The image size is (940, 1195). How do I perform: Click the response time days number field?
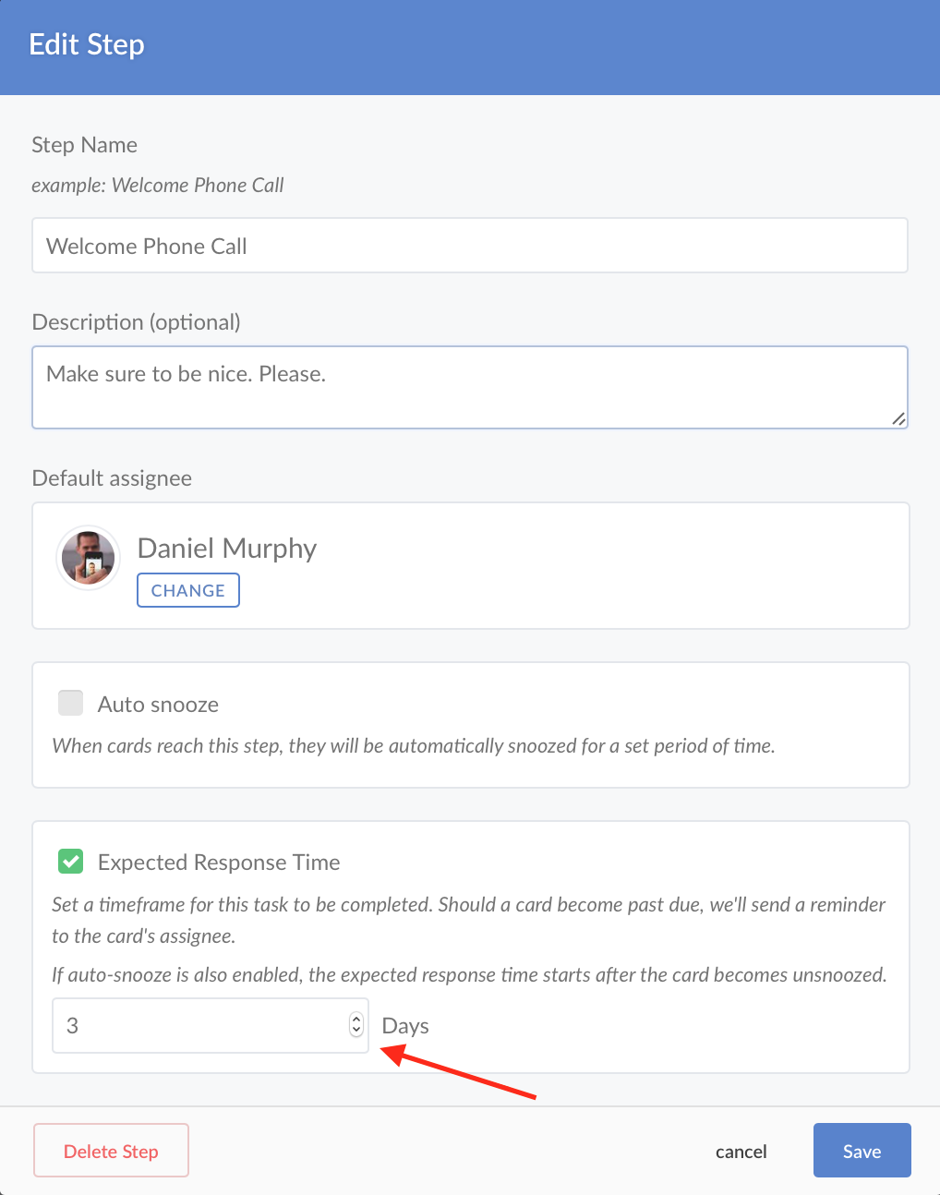[x=199, y=1025]
